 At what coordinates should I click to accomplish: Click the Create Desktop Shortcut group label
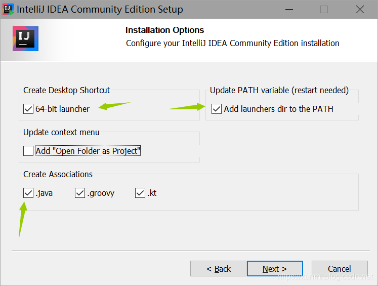pos(66,90)
